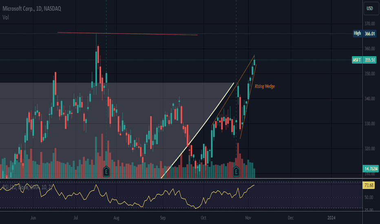Select the red horizontal resistance trendline
380x224 pixels.
pyautogui.click(x=128, y=34)
